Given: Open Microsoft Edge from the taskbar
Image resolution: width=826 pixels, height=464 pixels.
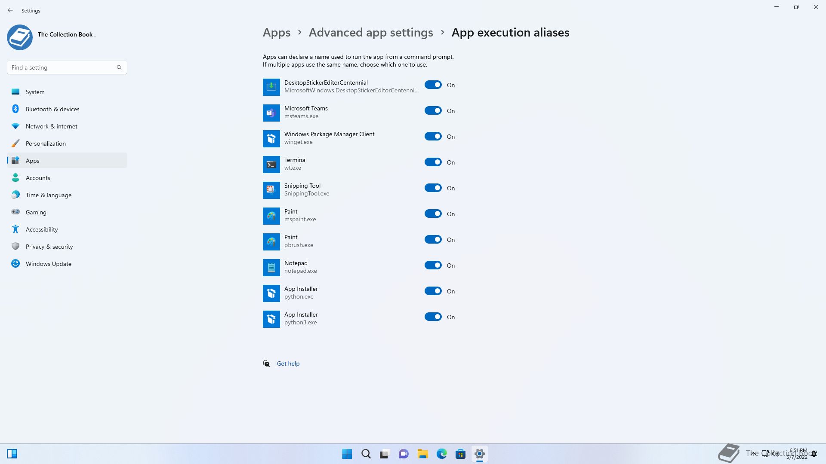Looking at the screenshot, I should 441,454.
